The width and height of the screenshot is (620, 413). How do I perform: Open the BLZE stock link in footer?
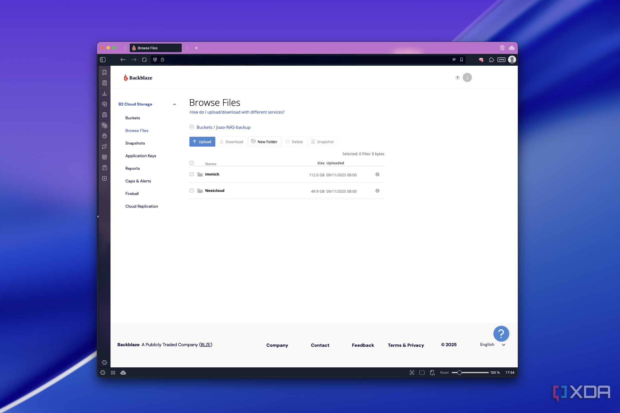[206, 344]
